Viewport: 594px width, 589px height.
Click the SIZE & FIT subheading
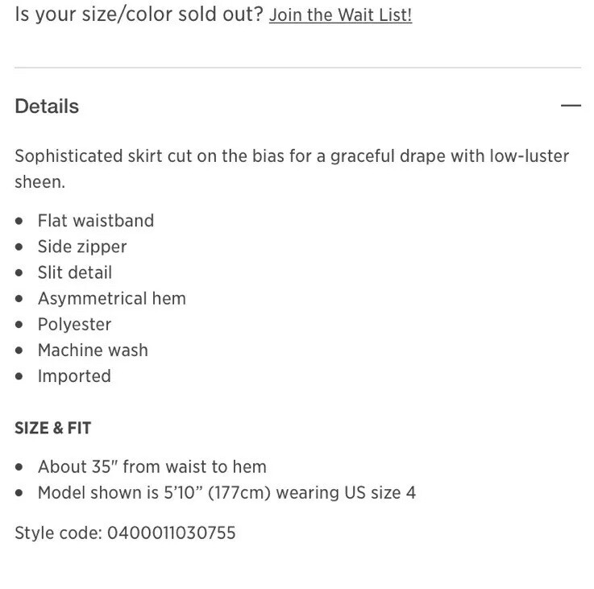(53, 428)
